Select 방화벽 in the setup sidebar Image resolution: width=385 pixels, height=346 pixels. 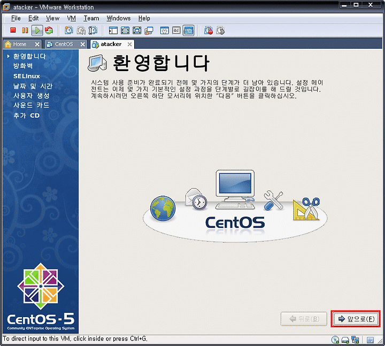coord(23,66)
